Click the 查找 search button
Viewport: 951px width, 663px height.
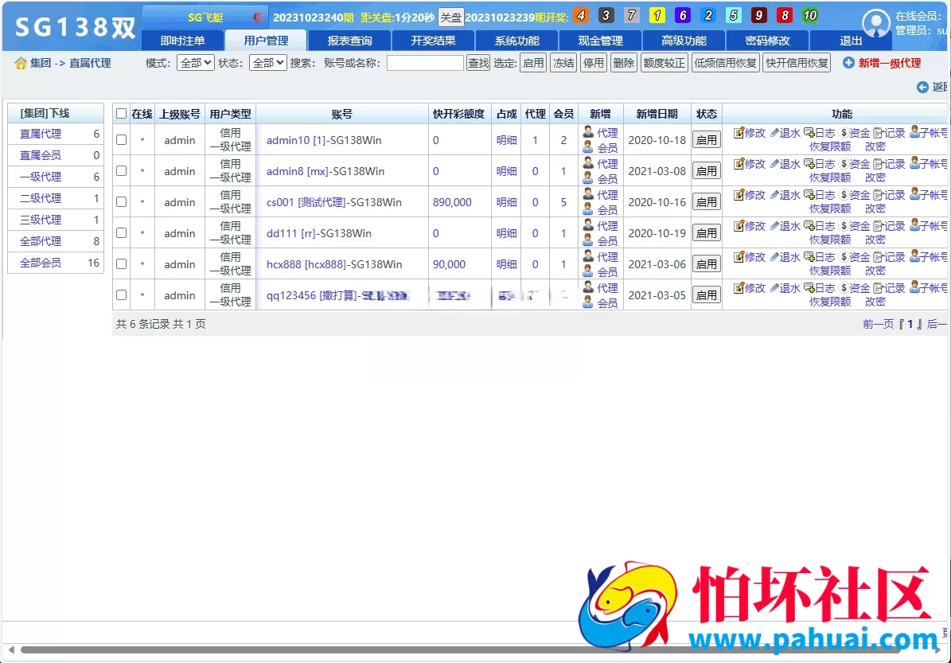[478, 63]
